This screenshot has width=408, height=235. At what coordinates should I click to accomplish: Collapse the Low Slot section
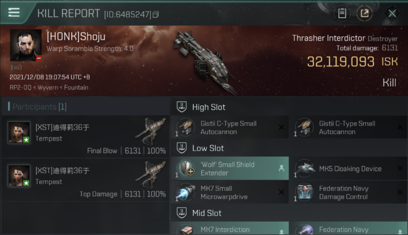[182, 148]
